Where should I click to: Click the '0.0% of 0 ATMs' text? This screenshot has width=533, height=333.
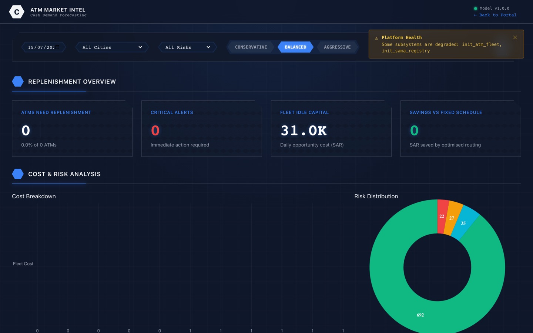click(39, 145)
